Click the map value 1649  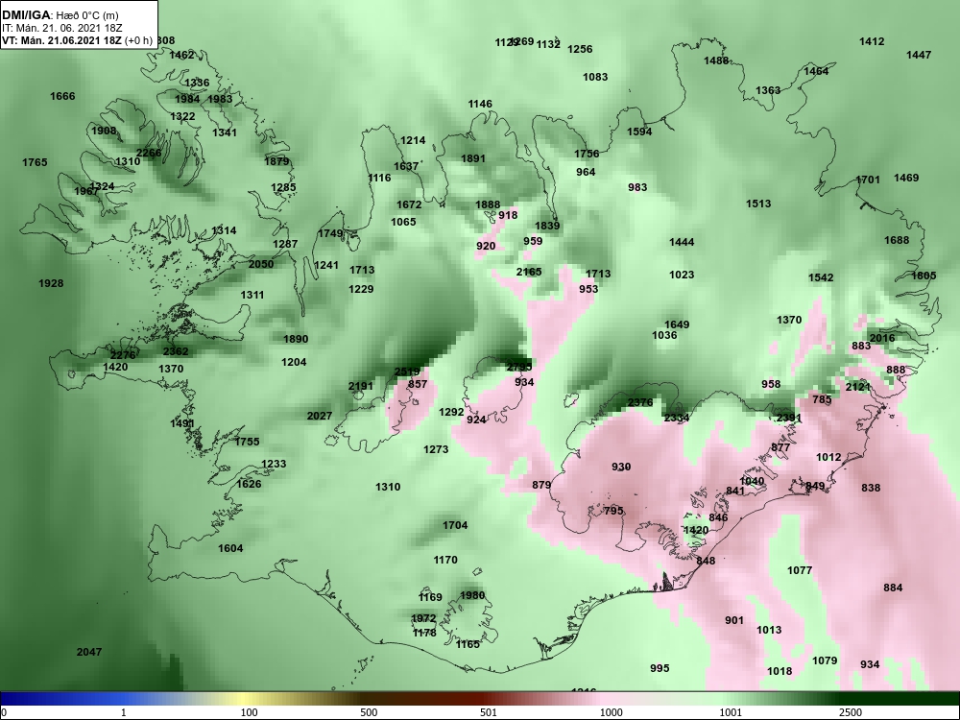pyautogui.click(x=677, y=324)
